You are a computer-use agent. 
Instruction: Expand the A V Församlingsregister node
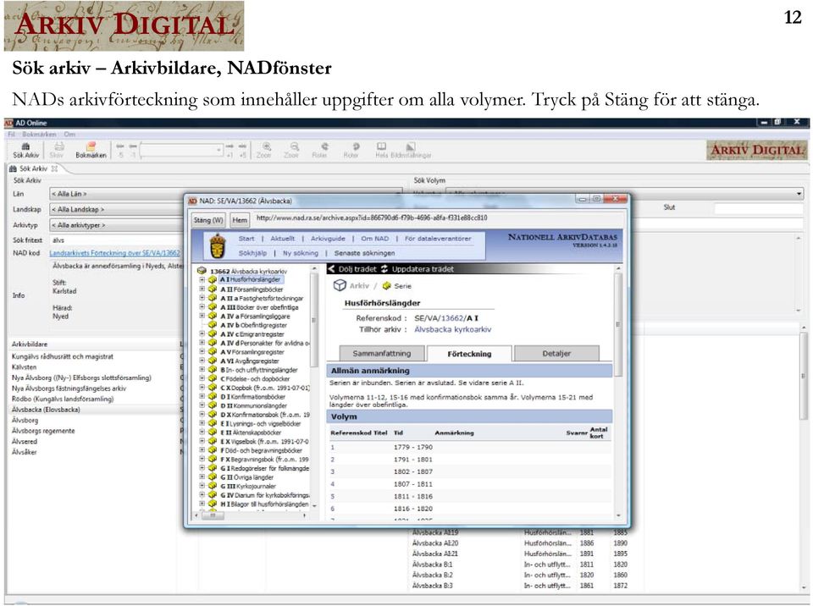(x=202, y=351)
